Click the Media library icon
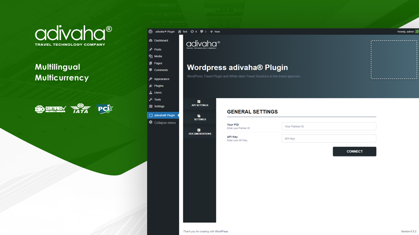 151,56
